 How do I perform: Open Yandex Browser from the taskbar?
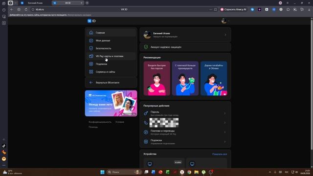click(182, 172)
